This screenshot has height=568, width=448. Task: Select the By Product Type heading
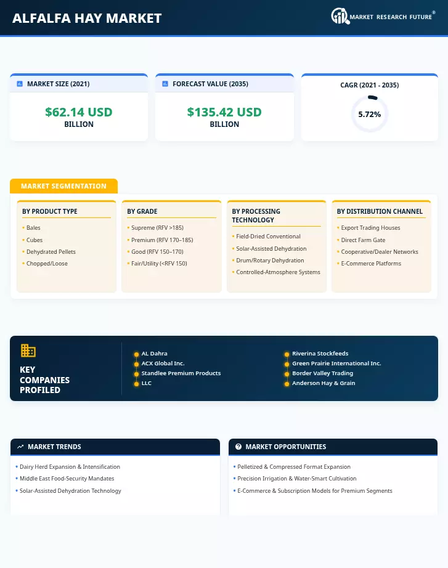(x=50, y=211)
